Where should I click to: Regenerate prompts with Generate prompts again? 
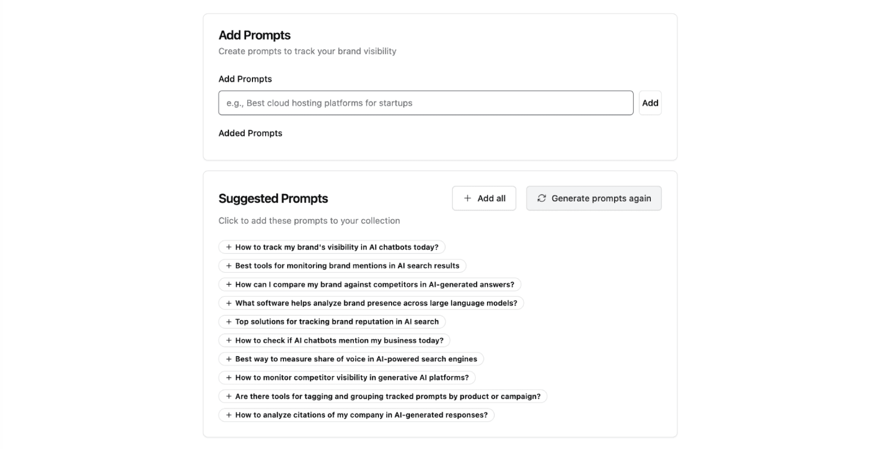594,198
